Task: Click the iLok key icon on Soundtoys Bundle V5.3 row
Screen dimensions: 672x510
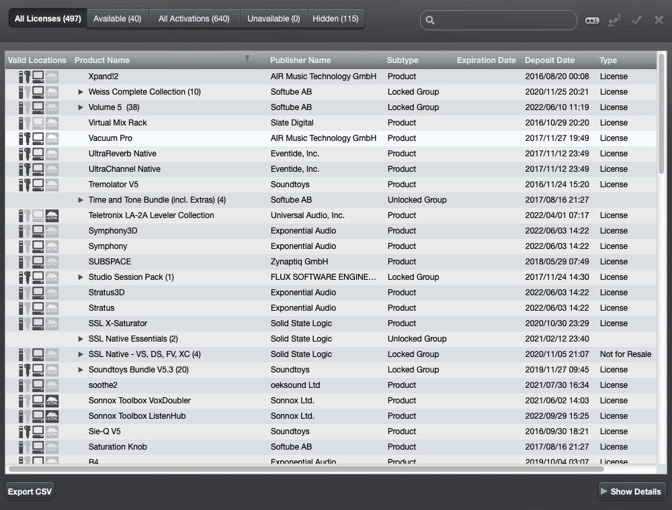Action: tap(28, 370)
